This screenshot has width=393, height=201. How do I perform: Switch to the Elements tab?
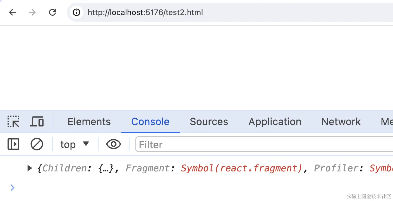89,122
